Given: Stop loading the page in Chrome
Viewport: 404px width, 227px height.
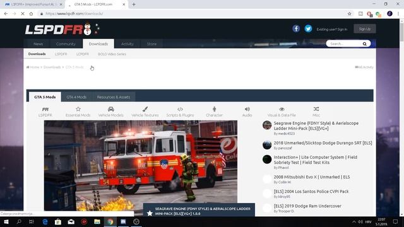Looking at the screenshot, I should [23, 14].
